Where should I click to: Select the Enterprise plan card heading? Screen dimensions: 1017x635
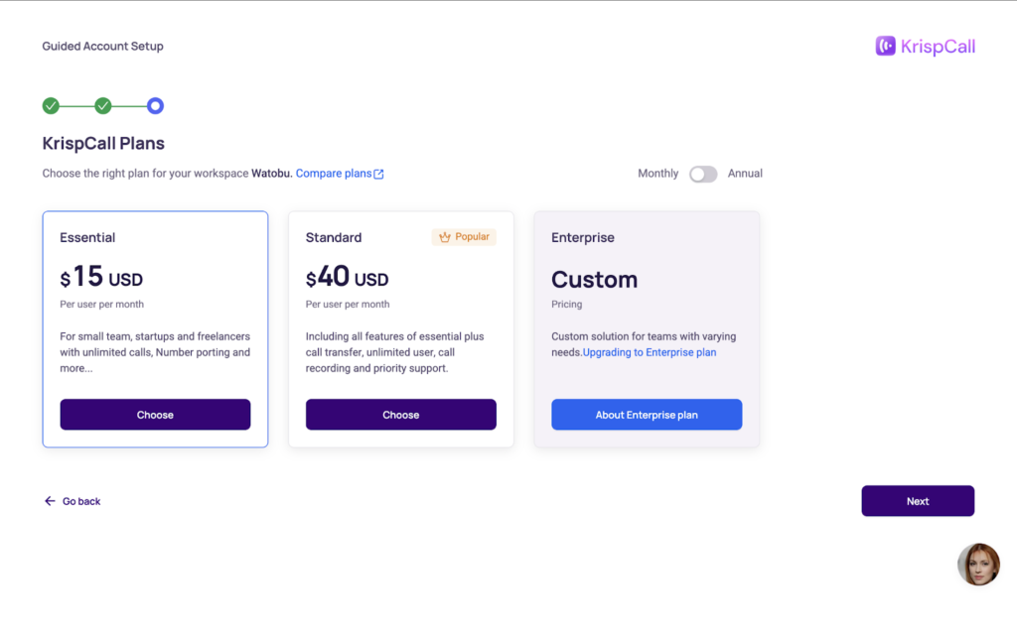(583, 237)
